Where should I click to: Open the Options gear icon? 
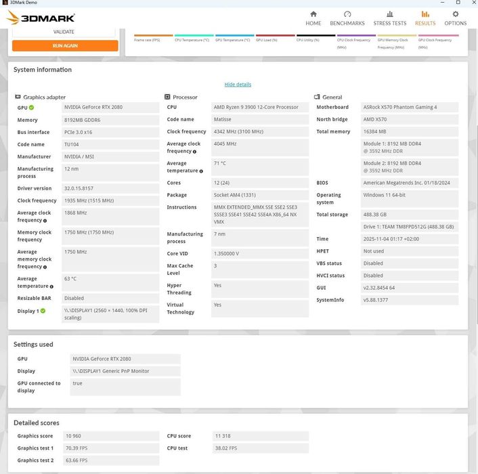[x=455, y=14]
